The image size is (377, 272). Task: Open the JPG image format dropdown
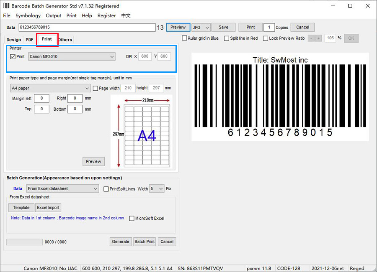[201, 27]
